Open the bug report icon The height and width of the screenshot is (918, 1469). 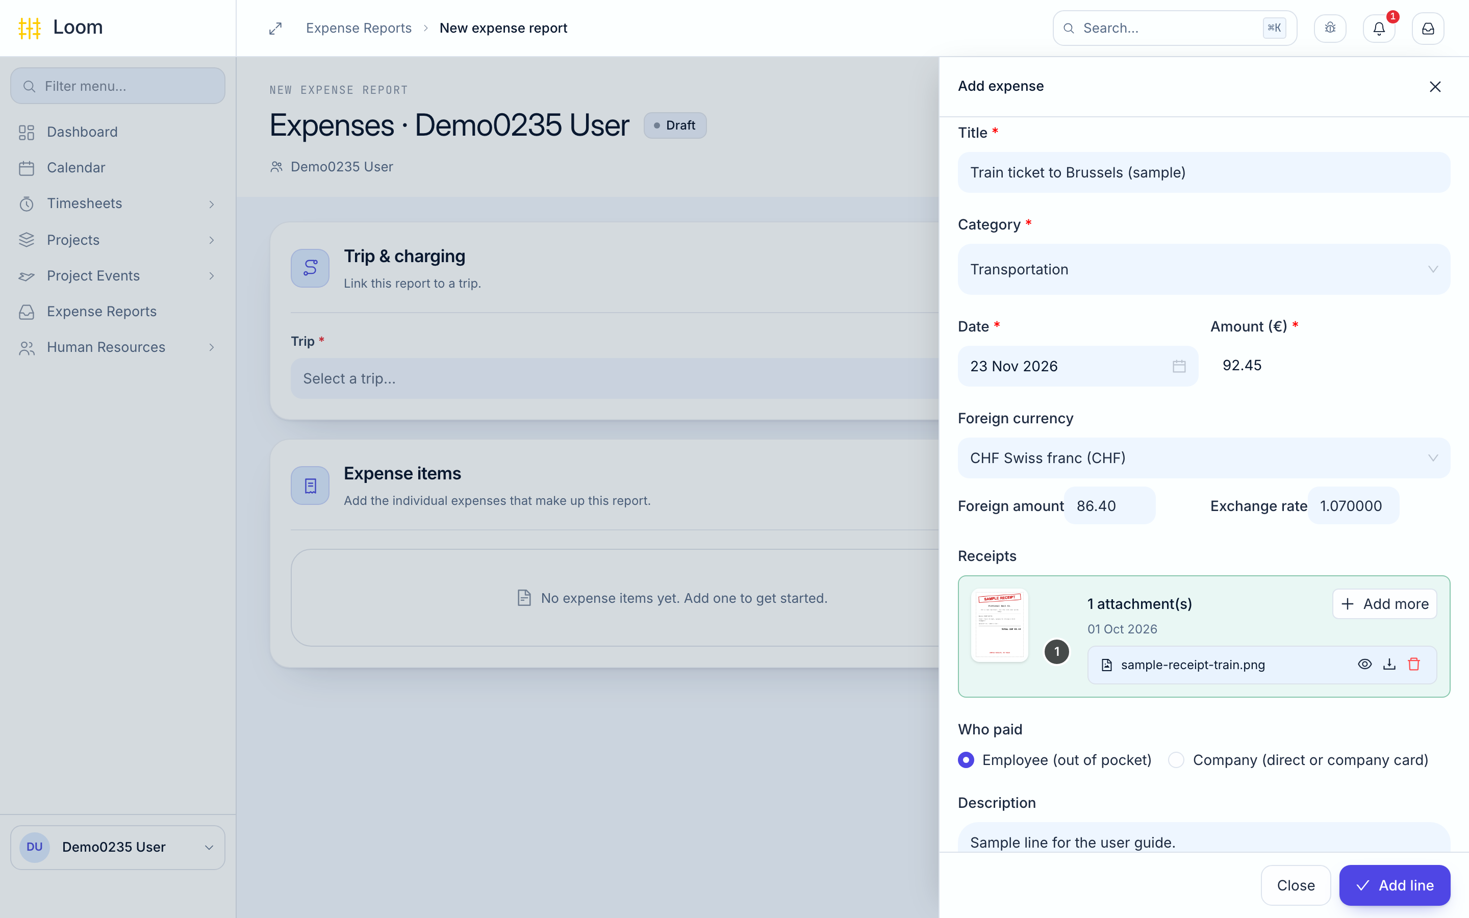[1330, 29]
